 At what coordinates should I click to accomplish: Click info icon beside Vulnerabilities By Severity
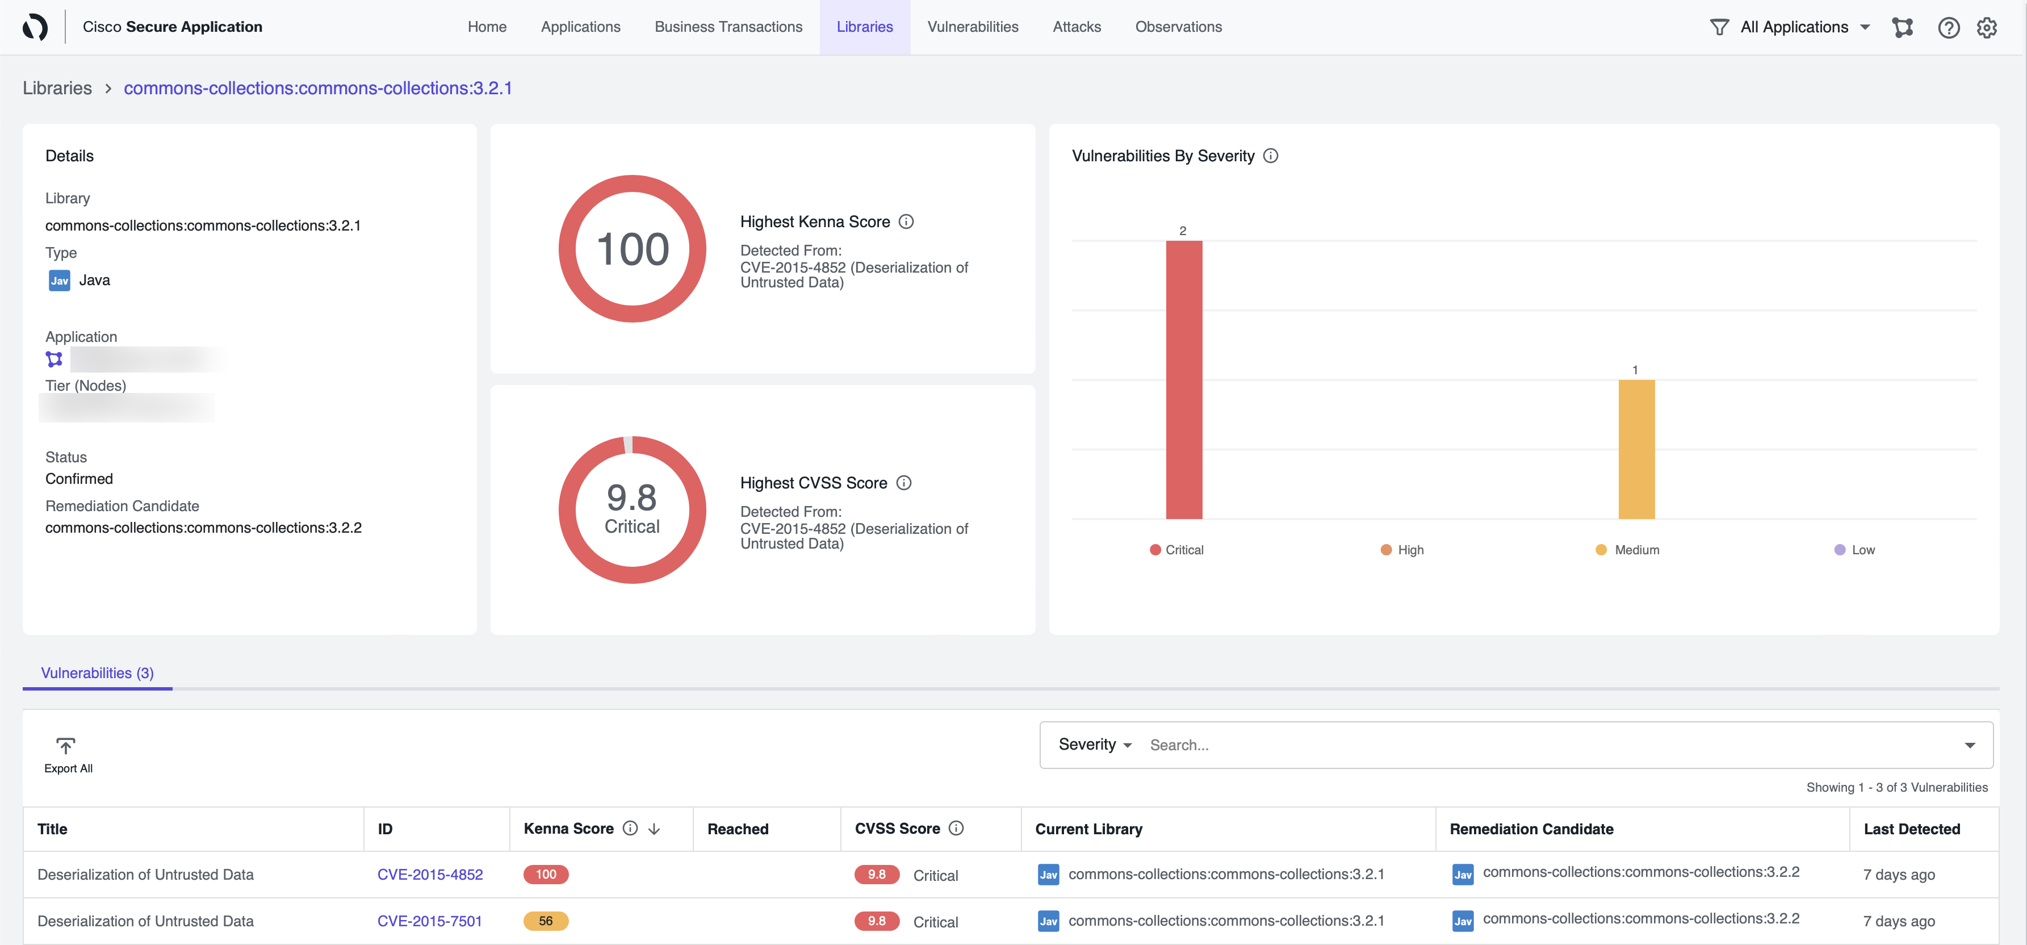pos(1271,156)
